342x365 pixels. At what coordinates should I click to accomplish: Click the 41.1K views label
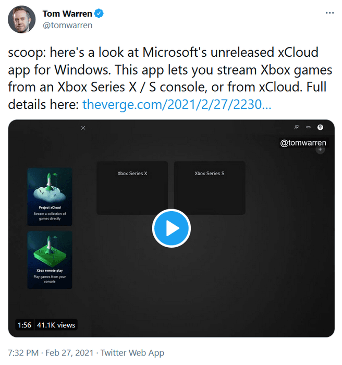pos(56,325)
